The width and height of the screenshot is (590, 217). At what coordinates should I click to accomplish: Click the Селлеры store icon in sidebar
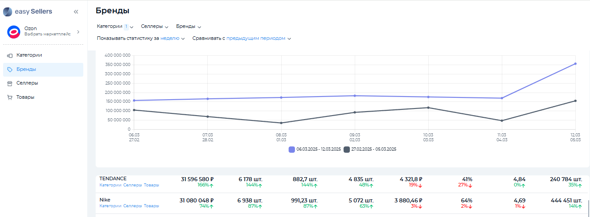[x=10, y=83]
